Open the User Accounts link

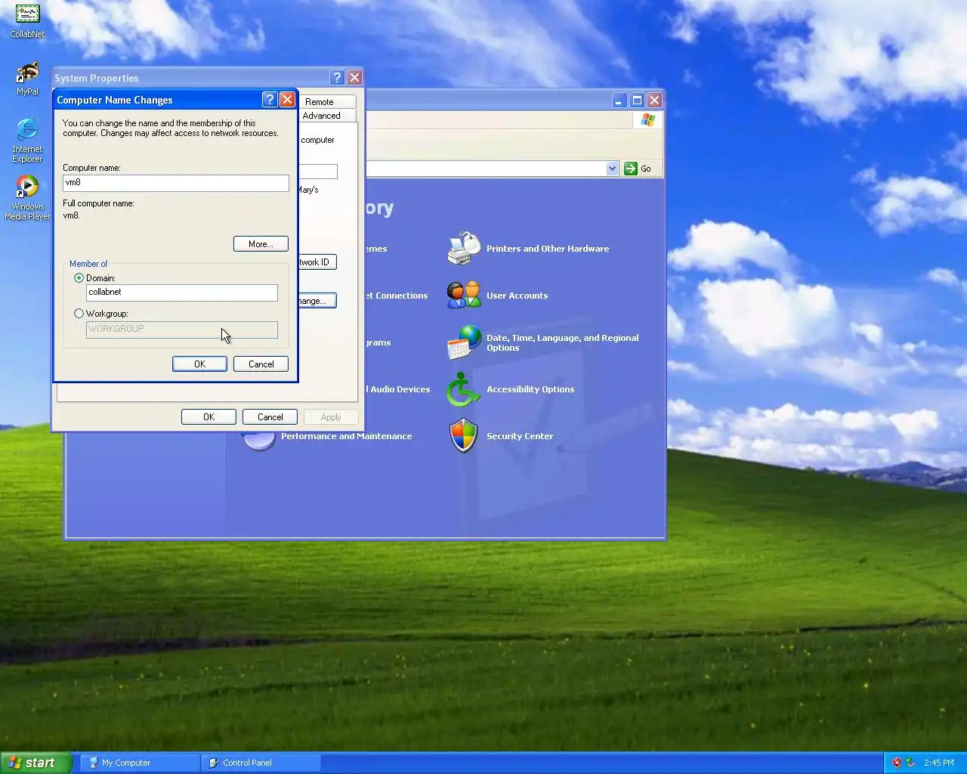click(x=517, y=296)
